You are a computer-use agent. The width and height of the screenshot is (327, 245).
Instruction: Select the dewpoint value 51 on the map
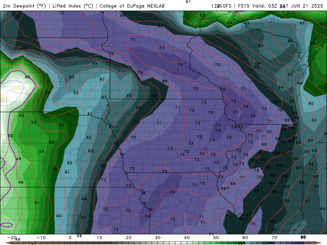coord(37,203)
